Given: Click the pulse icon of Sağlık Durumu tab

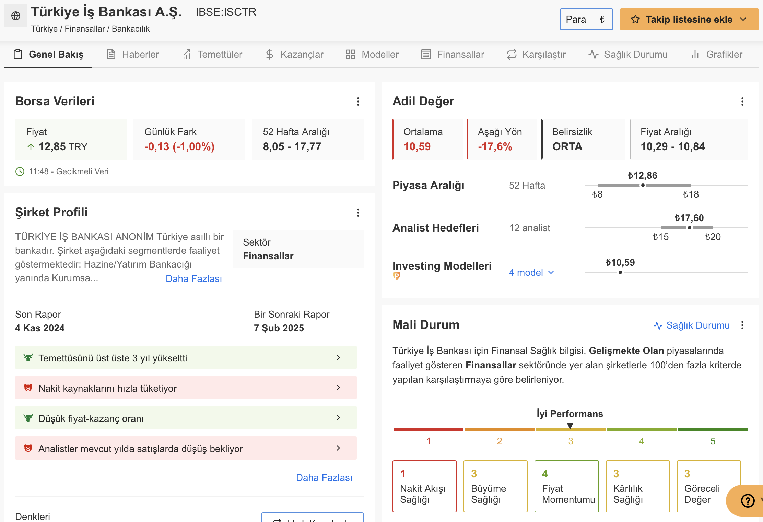Looking at the screenshot, I should point(593,54).
